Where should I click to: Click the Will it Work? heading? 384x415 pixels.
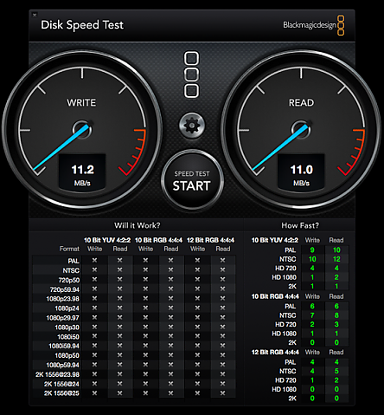138,225
